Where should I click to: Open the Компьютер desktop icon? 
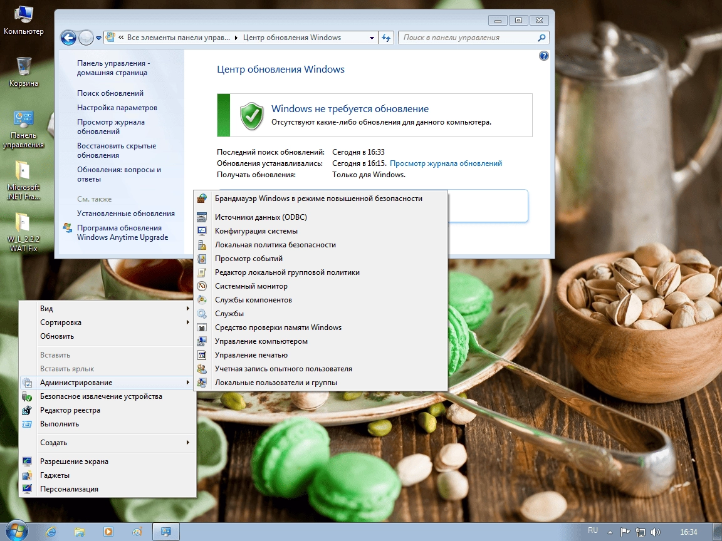point(23,21)
